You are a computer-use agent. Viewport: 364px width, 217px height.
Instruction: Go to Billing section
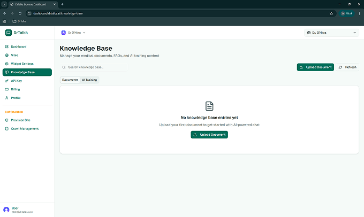(x=27, y=89)
